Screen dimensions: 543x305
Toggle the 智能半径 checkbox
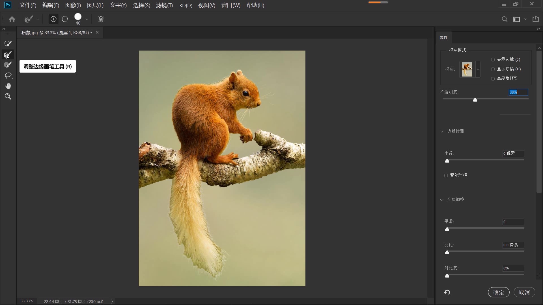coord(446,175)
